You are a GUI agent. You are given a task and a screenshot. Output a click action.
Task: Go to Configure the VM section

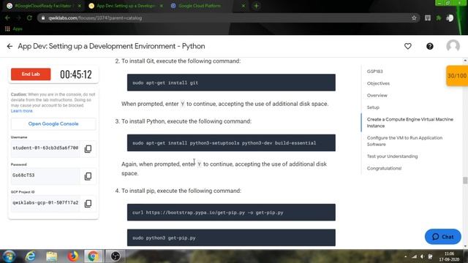coord(404,141)
